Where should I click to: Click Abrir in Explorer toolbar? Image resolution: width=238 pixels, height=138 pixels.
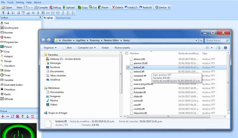coord(68,48)
